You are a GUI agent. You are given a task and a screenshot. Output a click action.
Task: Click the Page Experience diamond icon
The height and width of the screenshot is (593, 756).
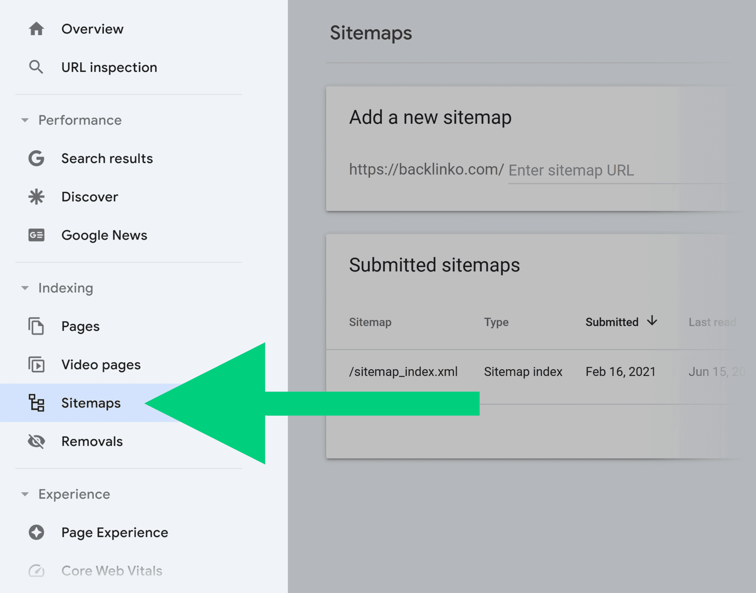point(37,532)
